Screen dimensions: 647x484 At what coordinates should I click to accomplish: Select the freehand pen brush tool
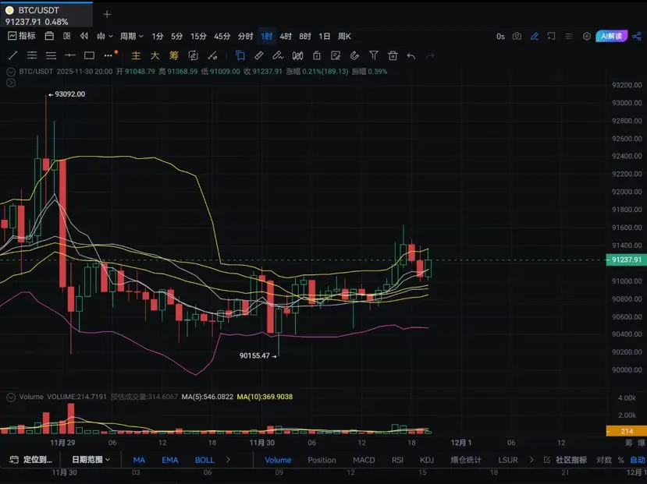[x=278, y=55]
